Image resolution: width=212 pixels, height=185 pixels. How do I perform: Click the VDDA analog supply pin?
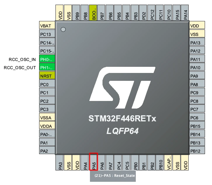click(47, 125)
